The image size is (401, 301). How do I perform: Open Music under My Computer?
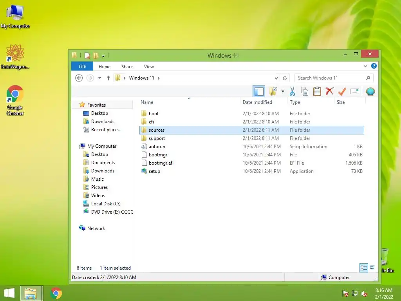[x=97, y=179]
